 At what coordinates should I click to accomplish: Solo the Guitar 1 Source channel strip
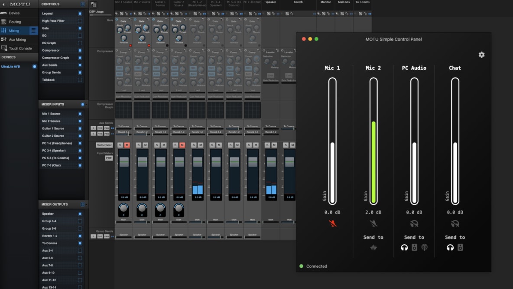pyautogui.click(x=157, y=145)
